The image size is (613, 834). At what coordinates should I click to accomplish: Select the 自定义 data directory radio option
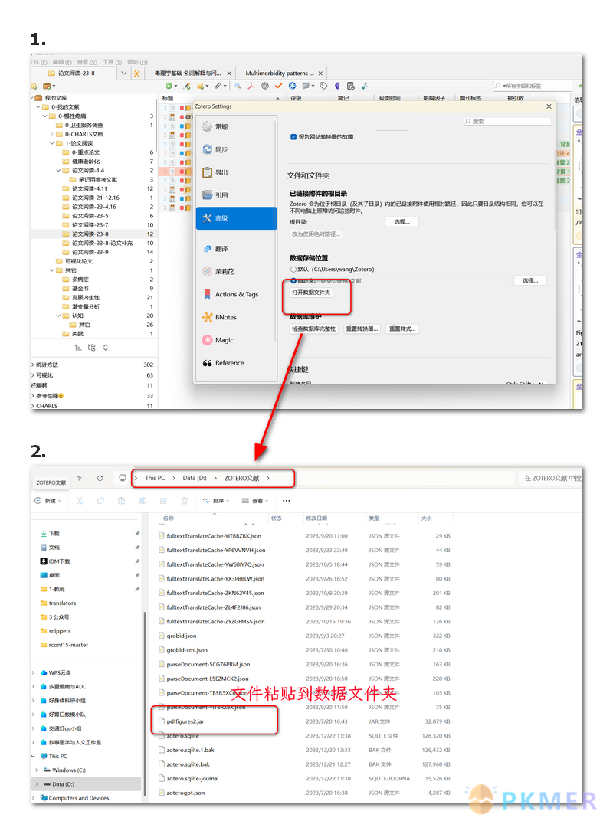tap(293, 281)
